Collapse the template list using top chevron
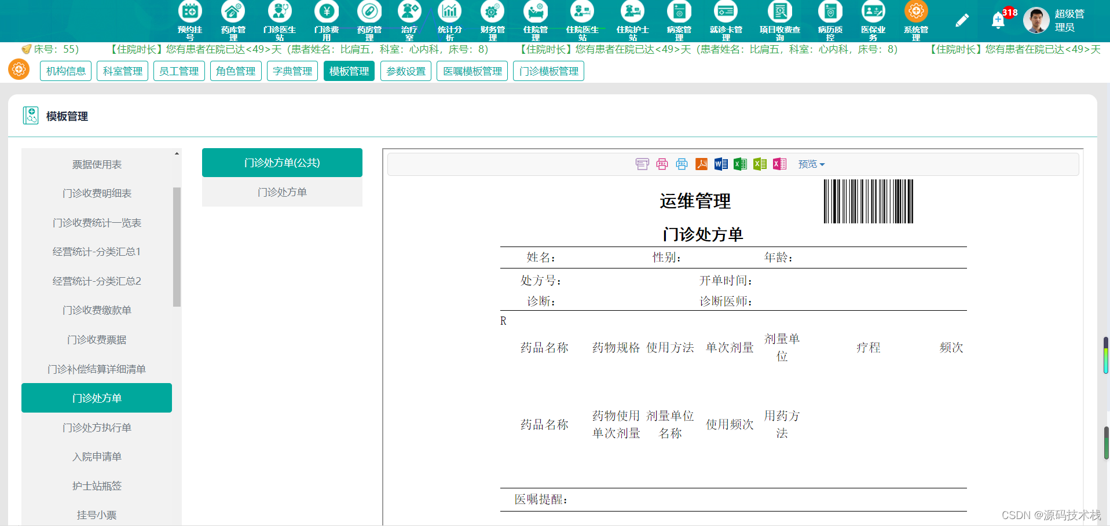This screenshot has width=1110, height=526. click(175, 152)
